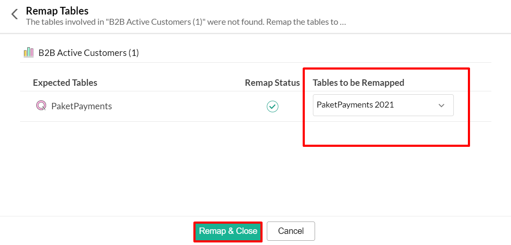Click the bar chart icon beside B2B Active Customers
The image size is (511, 245).
[x=29, y=52]
